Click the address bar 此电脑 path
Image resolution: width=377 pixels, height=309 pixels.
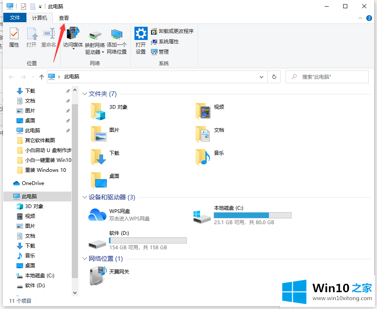[x=72, y=77]
